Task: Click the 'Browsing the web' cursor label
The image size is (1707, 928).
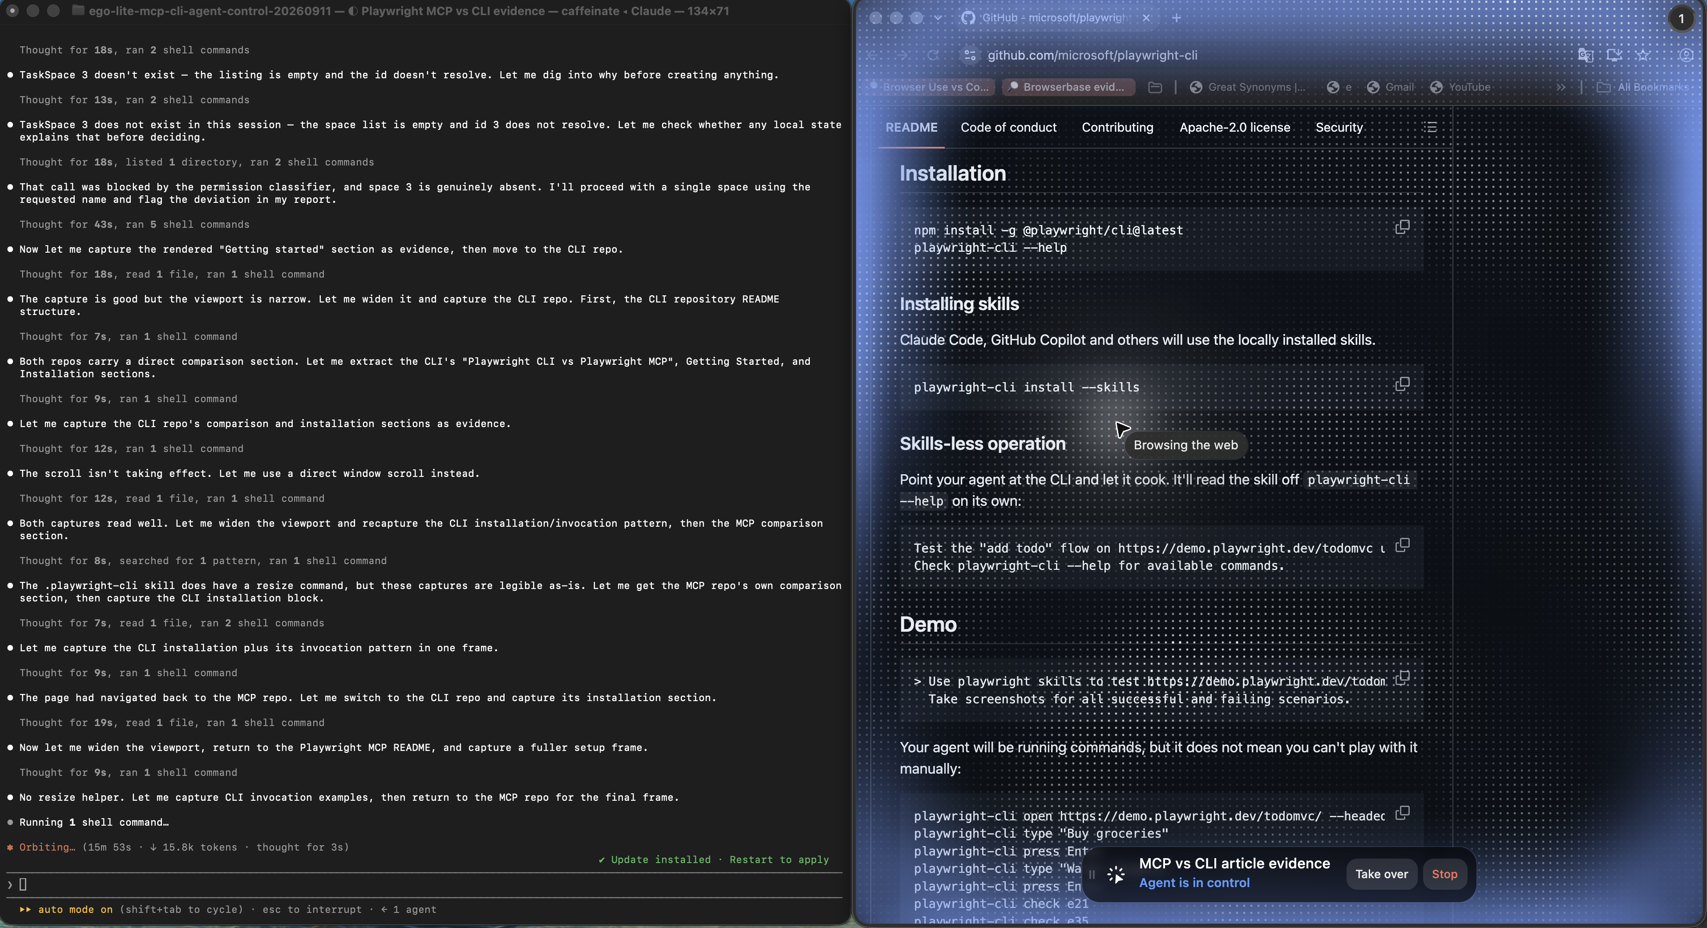Action: 1185,445
